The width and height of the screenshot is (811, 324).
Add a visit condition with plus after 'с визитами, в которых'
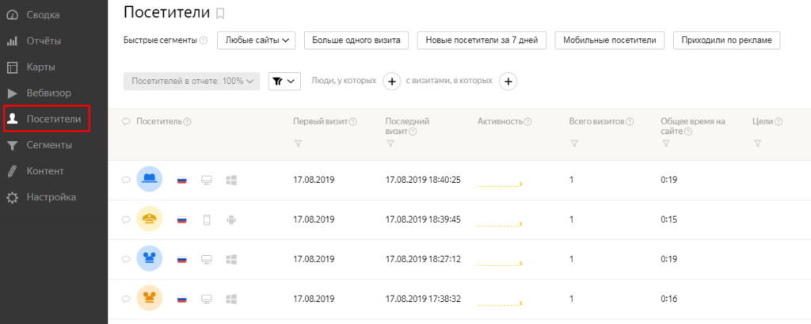pos(508,81)
